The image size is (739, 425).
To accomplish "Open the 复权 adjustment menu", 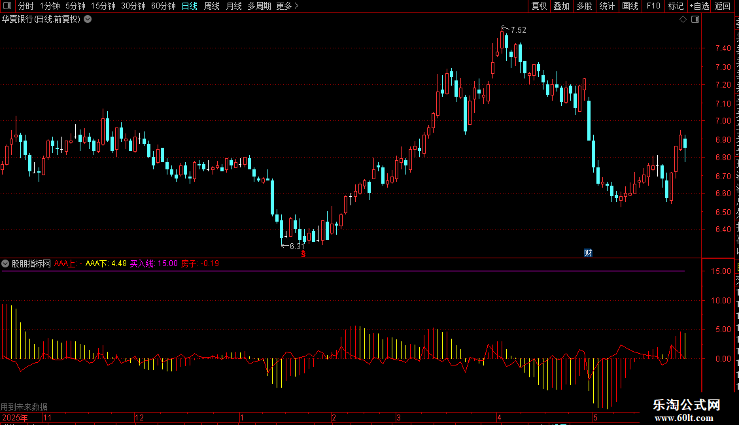I will (x=539, y=6).
